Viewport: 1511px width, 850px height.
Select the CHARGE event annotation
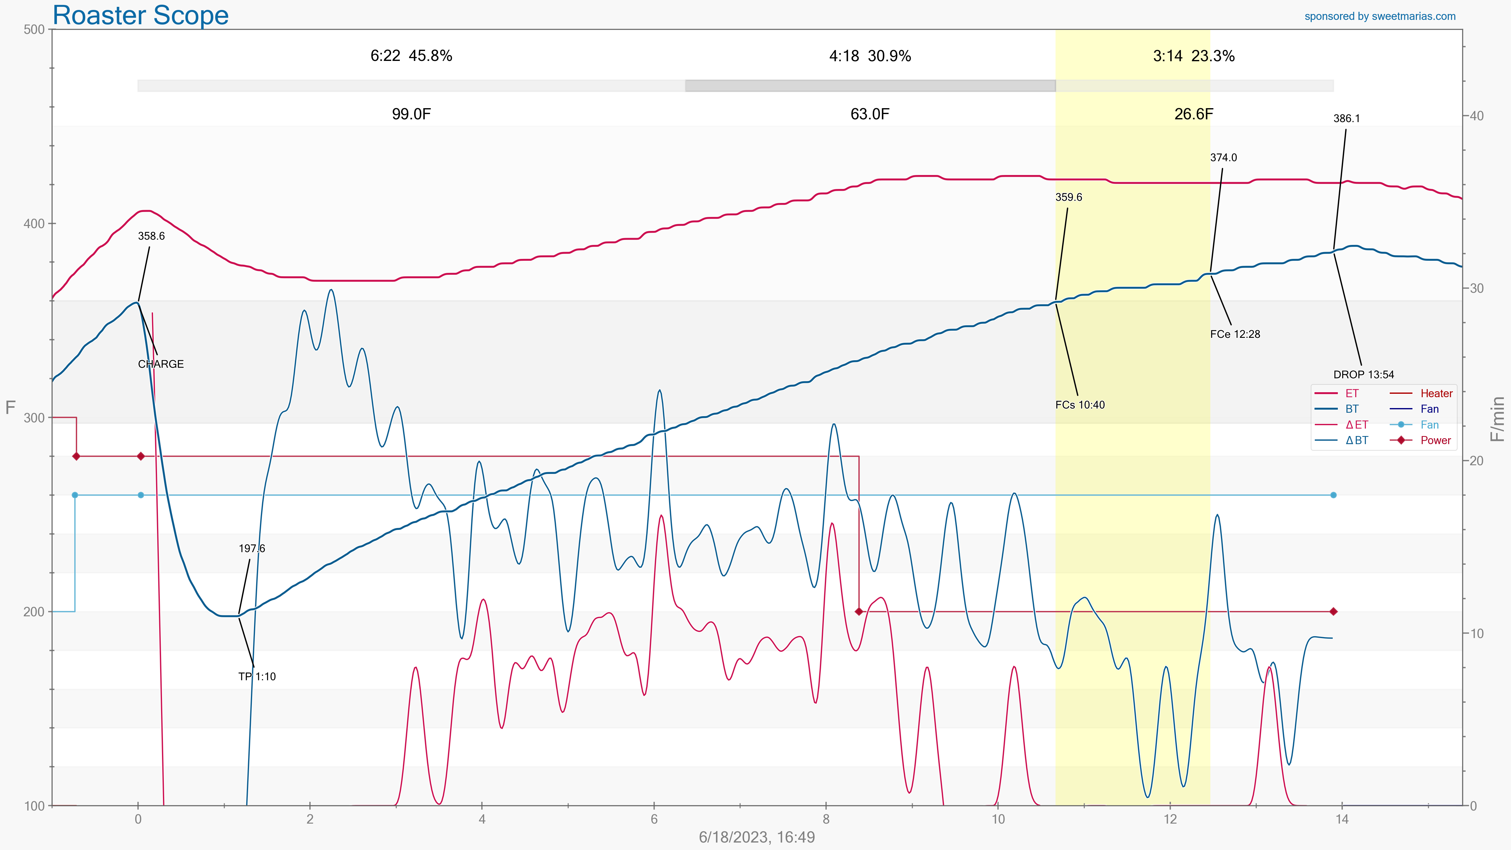[x=161, y=364]
